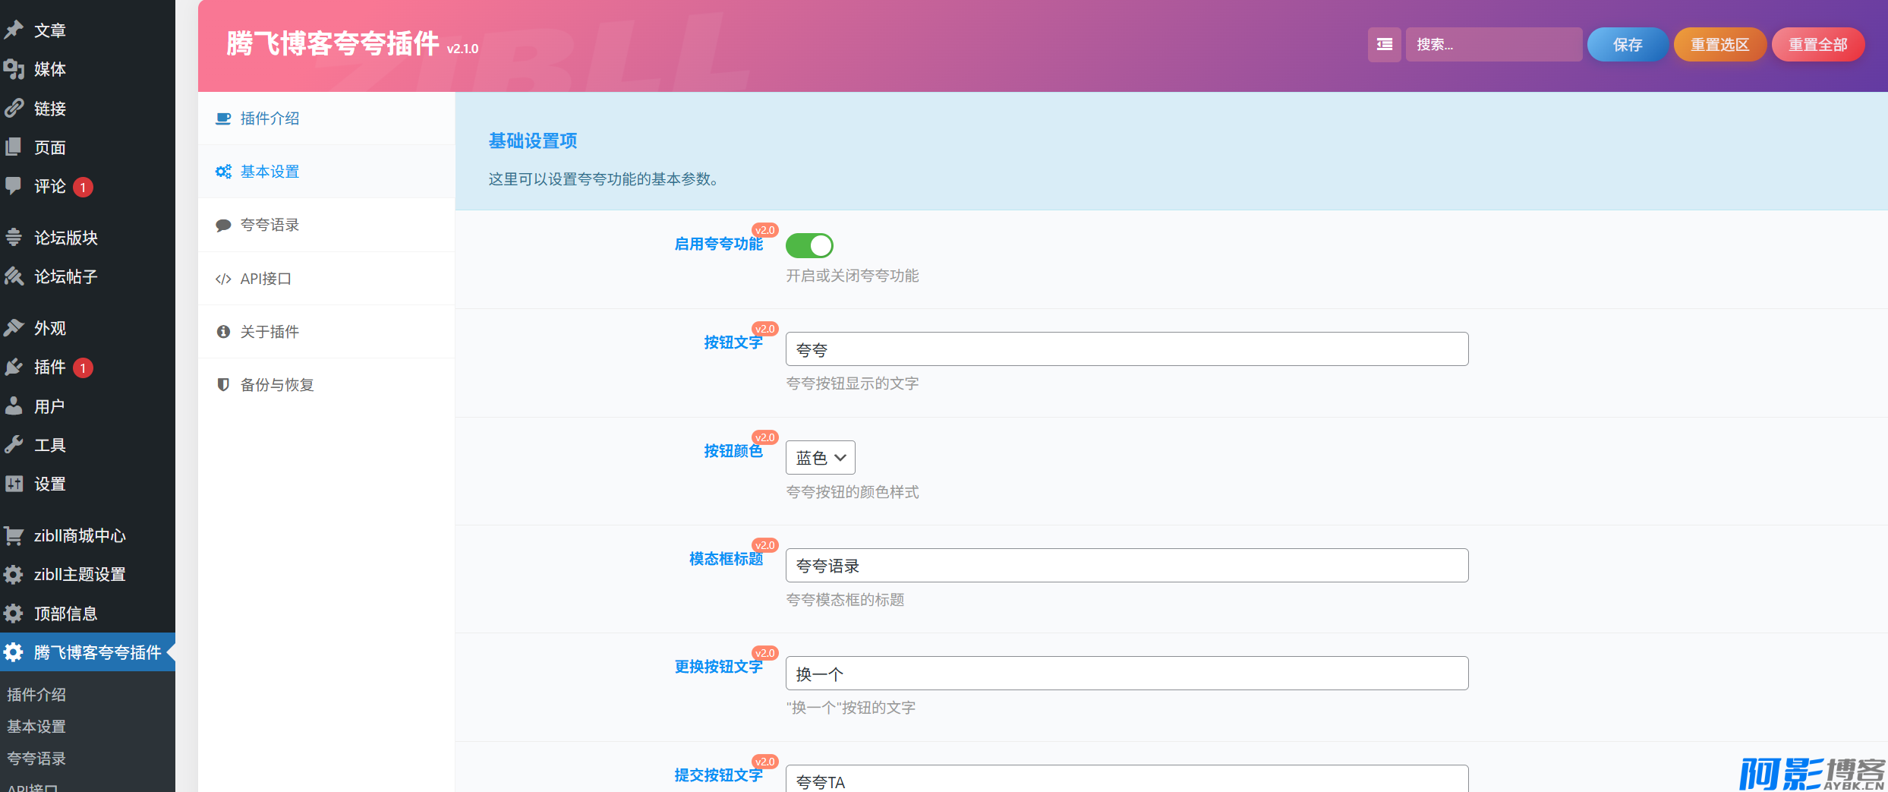The image size is (1888, 792).
Task: Open the 插件 menu in the sidebar
Action: pyautogui.click(x=50, y=368)
